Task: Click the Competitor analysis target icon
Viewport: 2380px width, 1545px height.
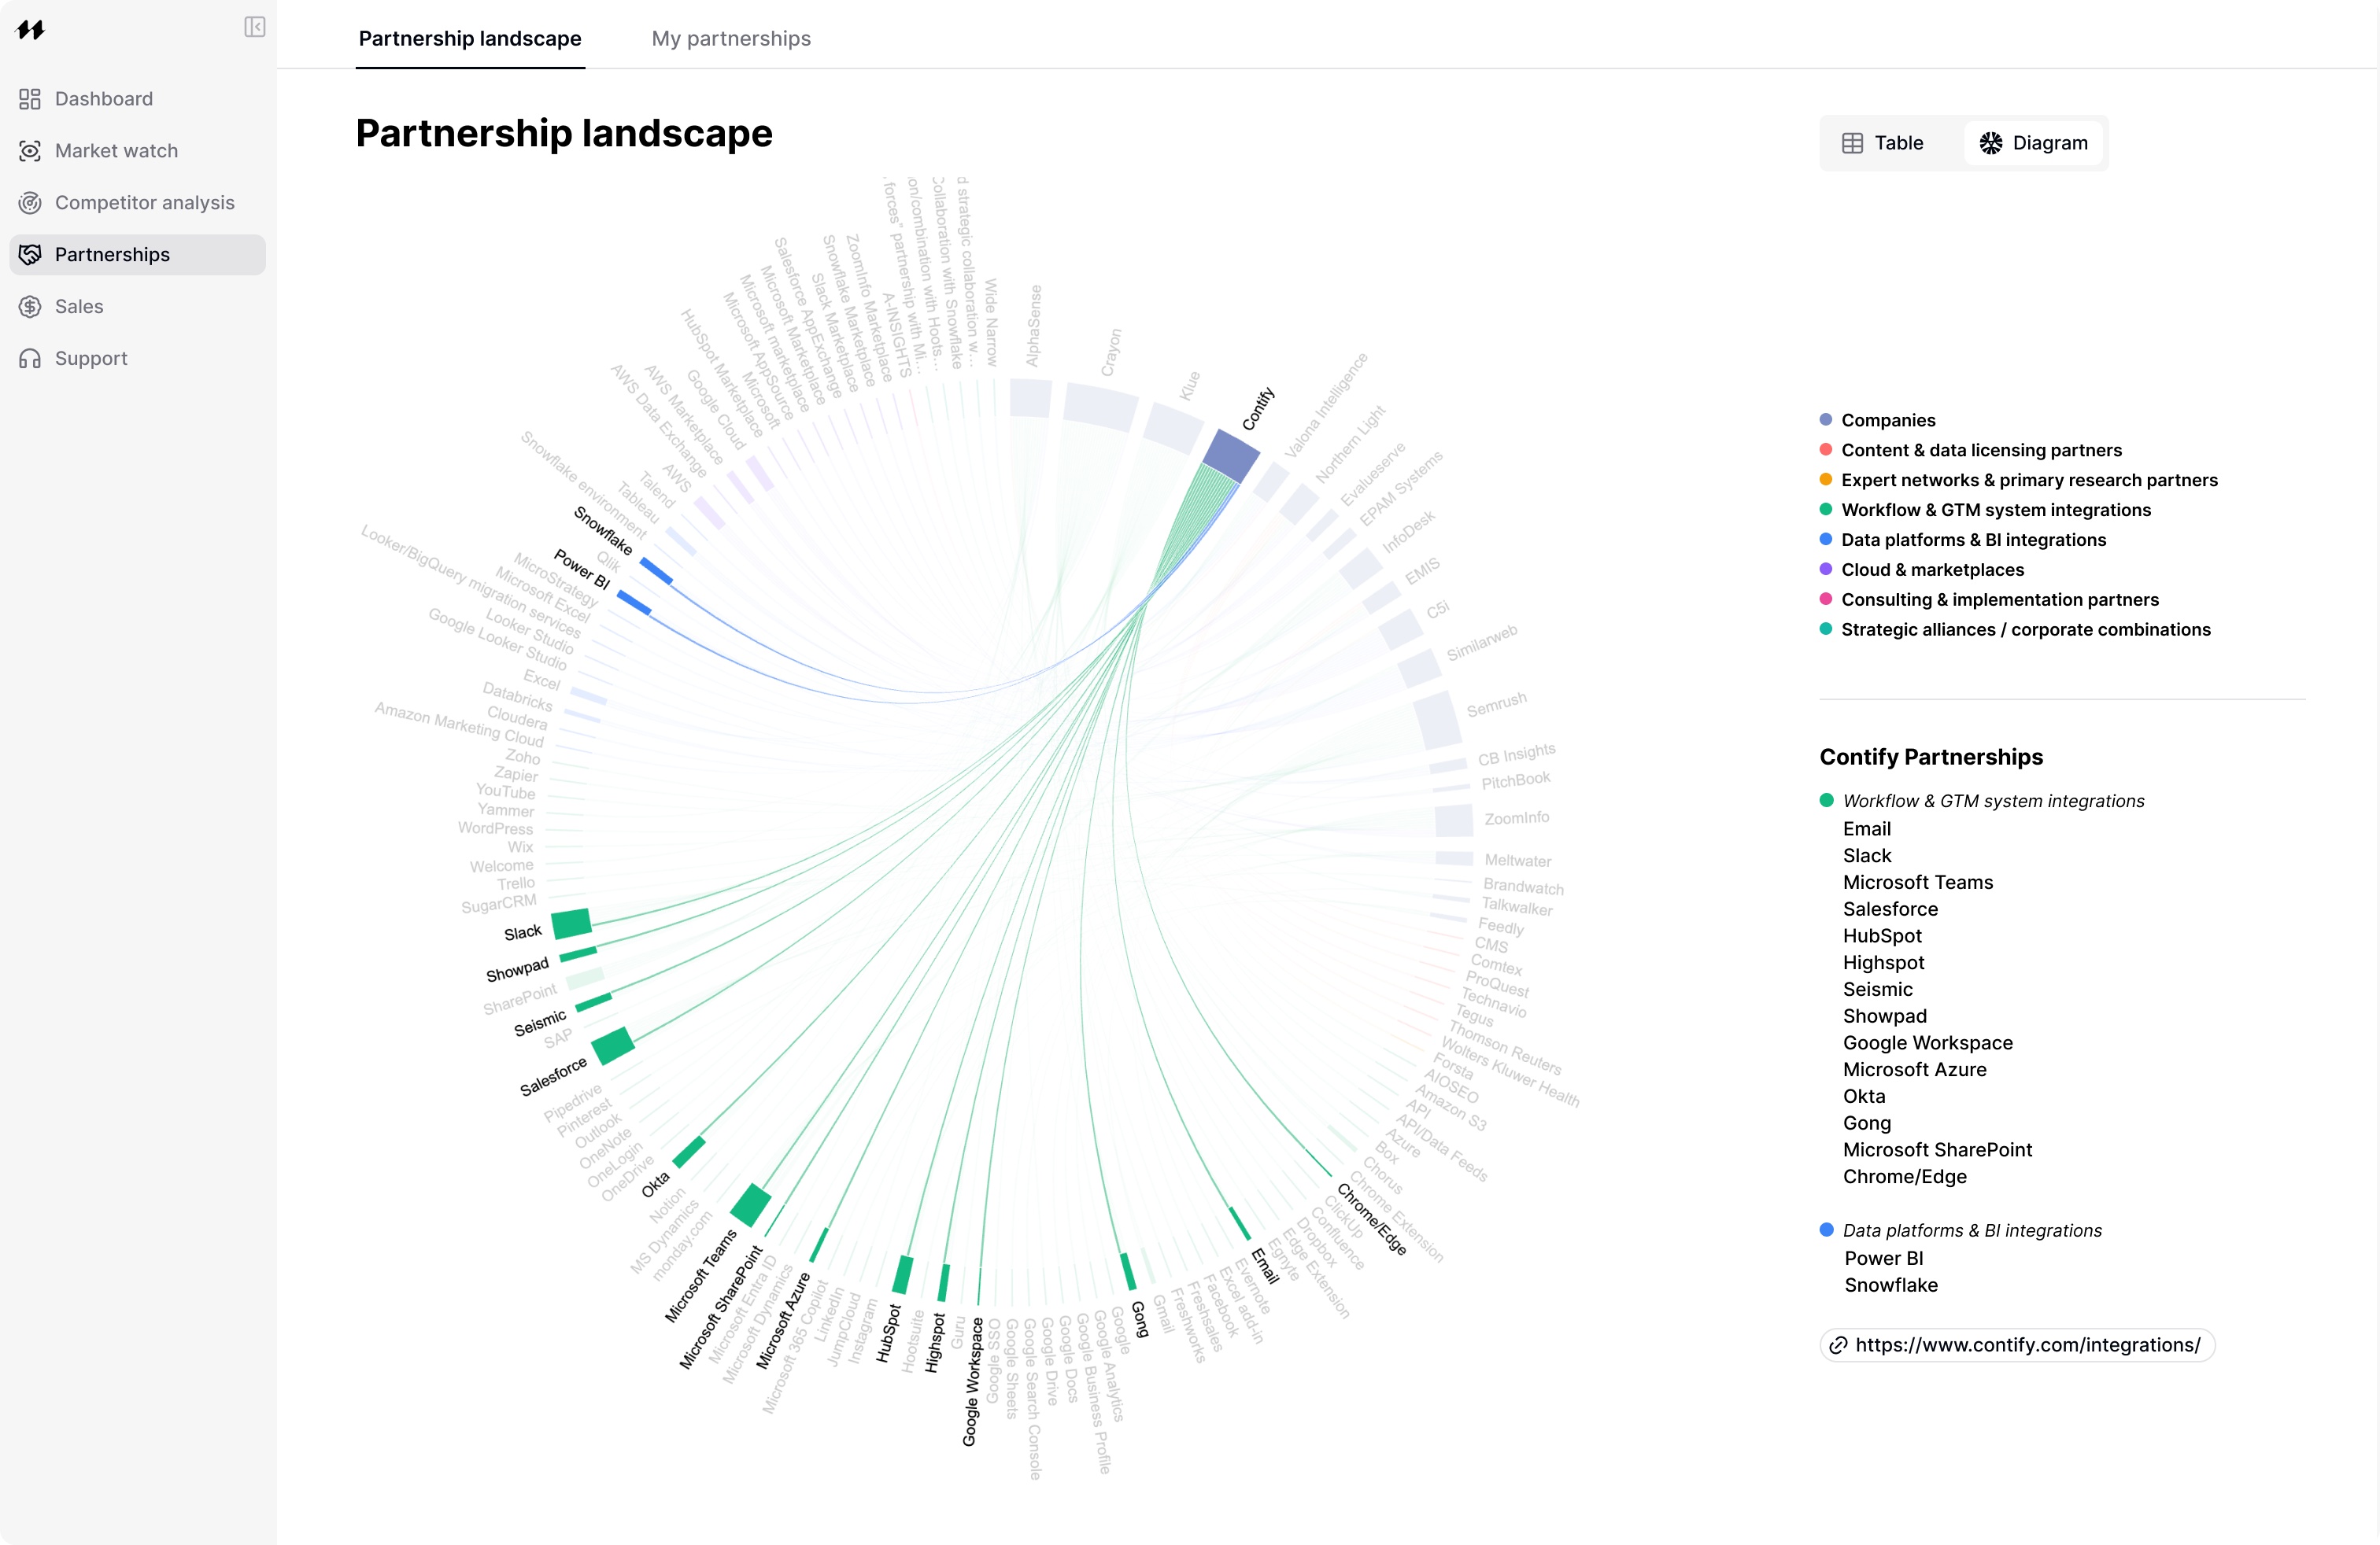Action: click(x=30, y=203)
